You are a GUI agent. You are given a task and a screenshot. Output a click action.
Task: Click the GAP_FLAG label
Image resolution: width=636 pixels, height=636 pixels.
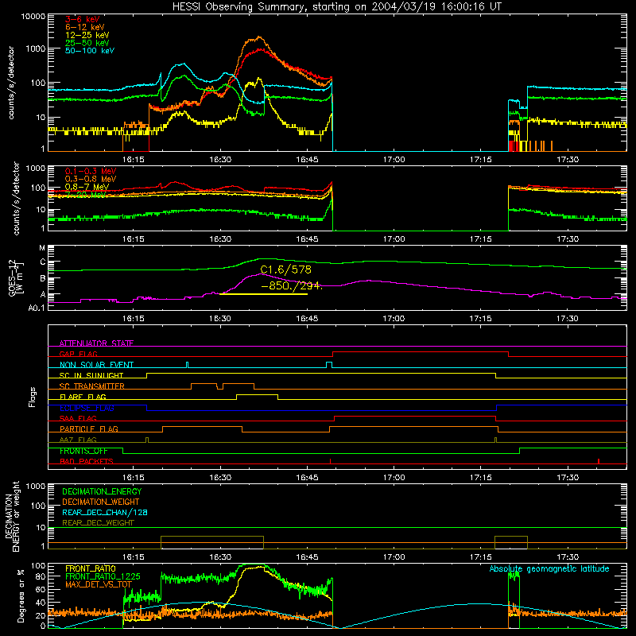click(78, 354)
